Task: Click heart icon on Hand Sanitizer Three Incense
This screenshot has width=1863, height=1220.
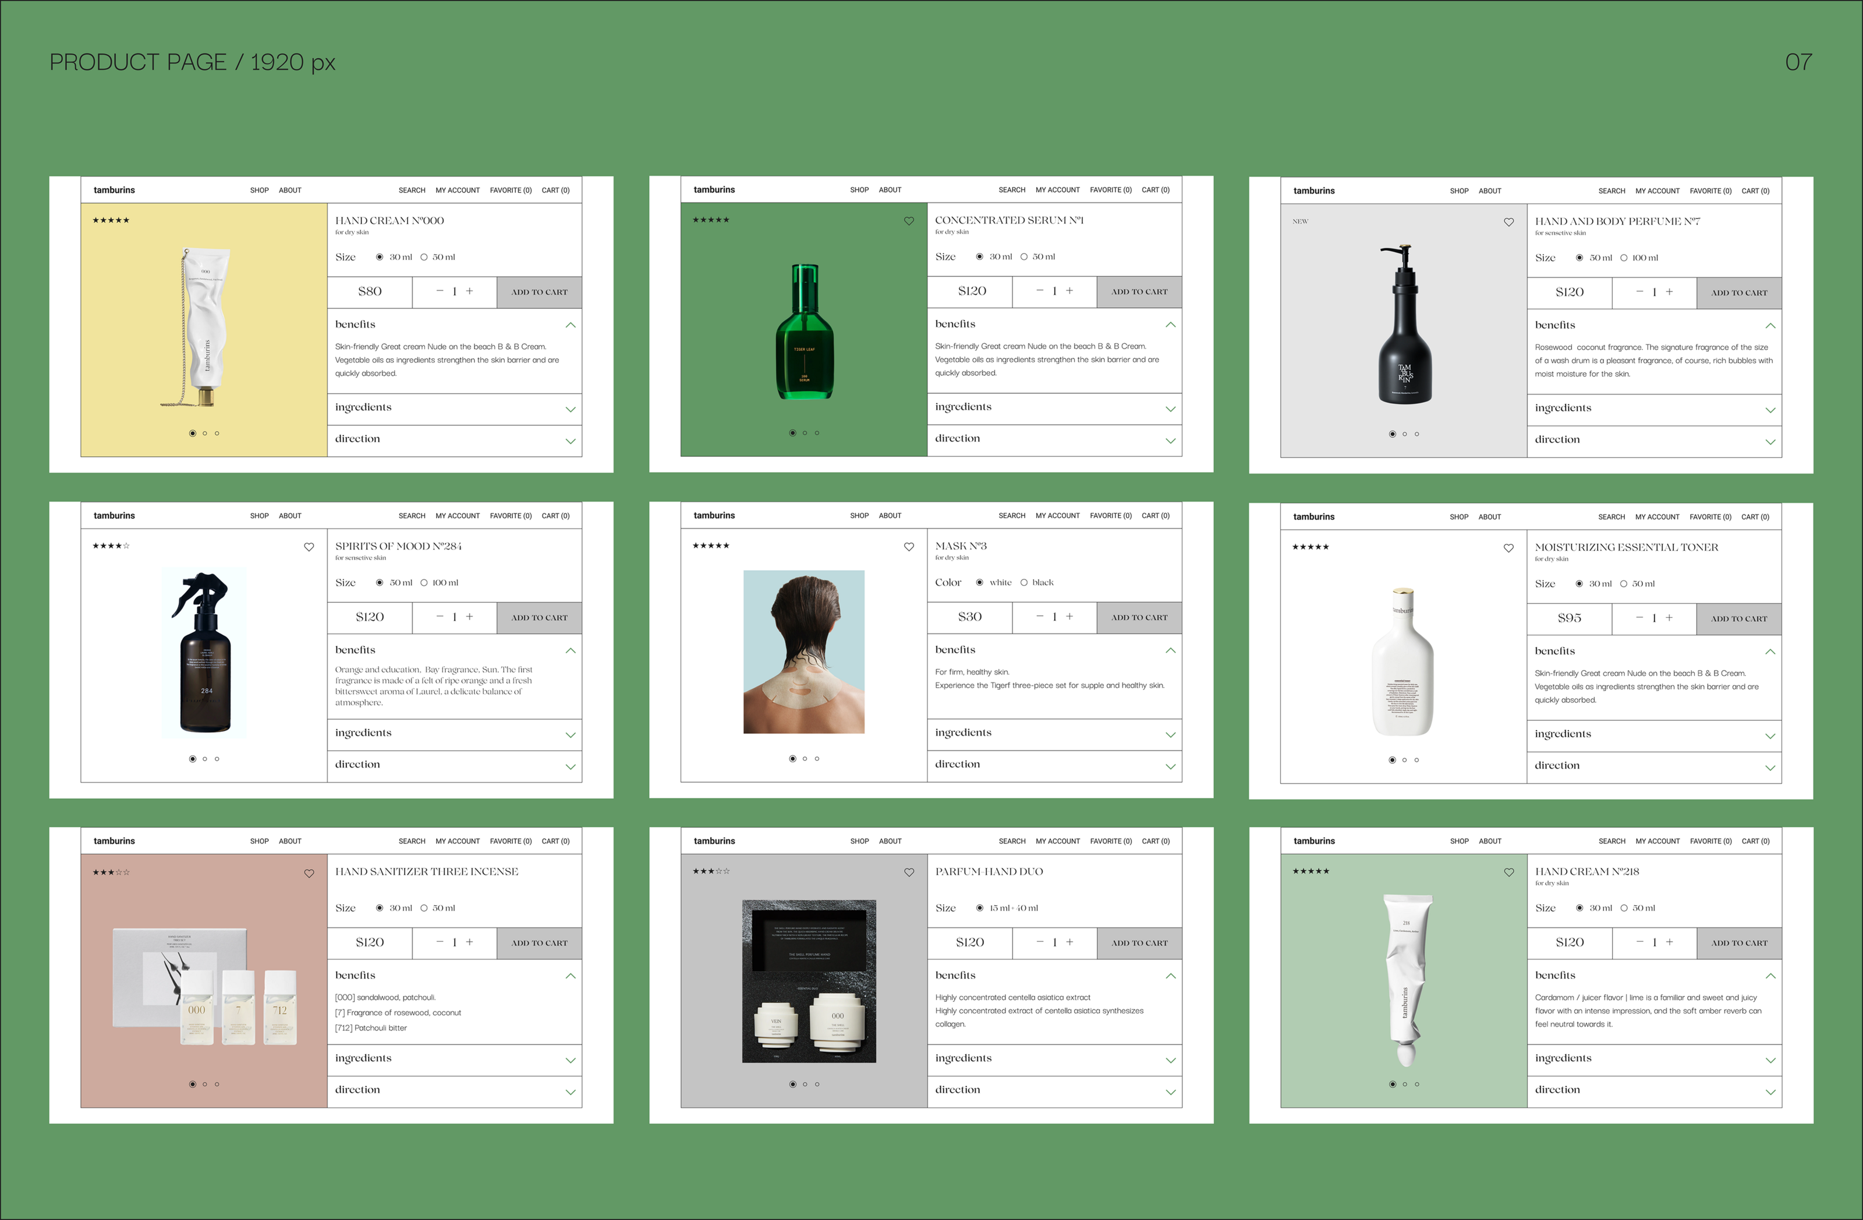Action: [309, 873]
